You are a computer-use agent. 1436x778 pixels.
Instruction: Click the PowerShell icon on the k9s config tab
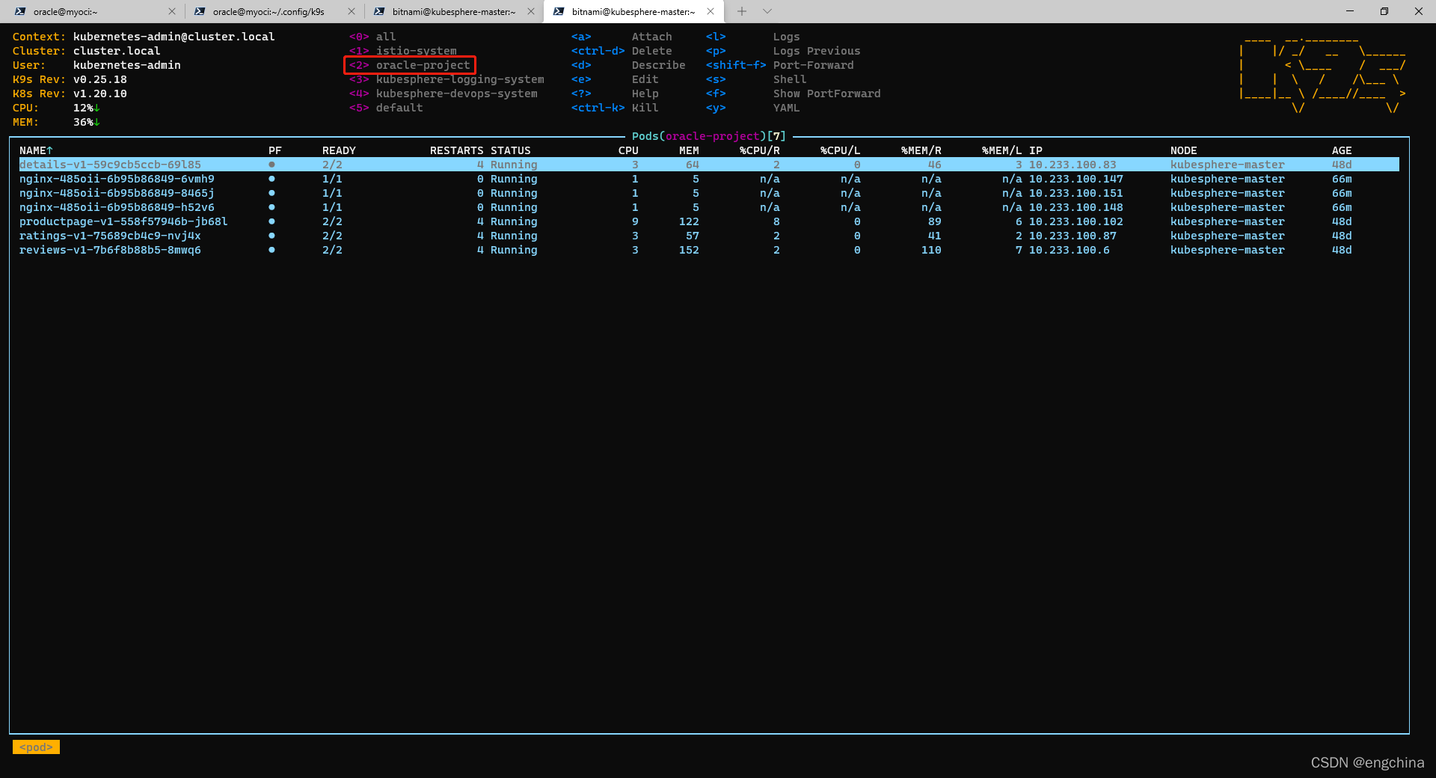[200, 11]
